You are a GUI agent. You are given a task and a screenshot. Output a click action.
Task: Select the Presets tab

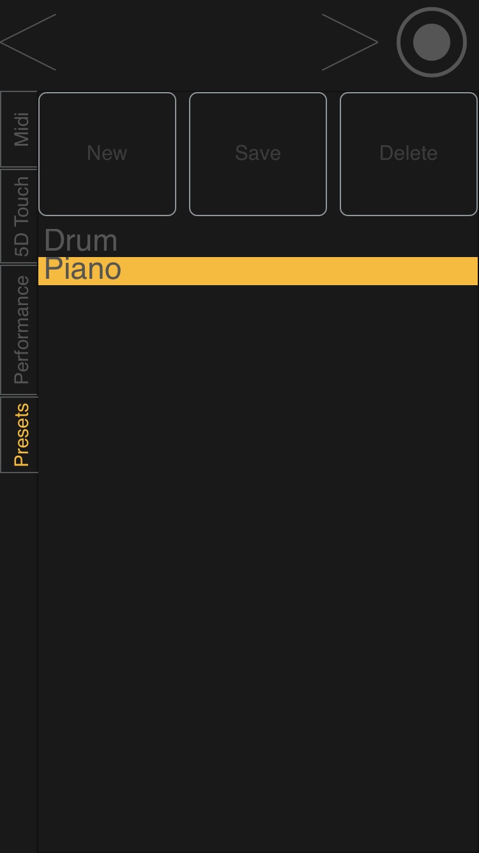[x=19, y=435]
